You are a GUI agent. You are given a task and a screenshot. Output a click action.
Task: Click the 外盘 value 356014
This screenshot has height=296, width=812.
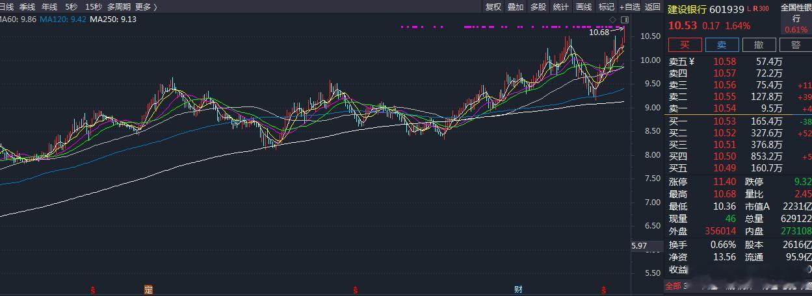720,231
